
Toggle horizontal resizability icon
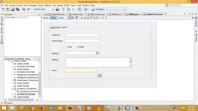[x=102, y=18]
